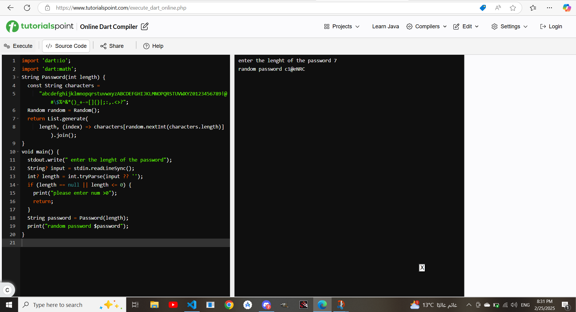Collapse code fold arrow at line 3
The height and width of the screenshot is (312, 576).
pos(18,77)
